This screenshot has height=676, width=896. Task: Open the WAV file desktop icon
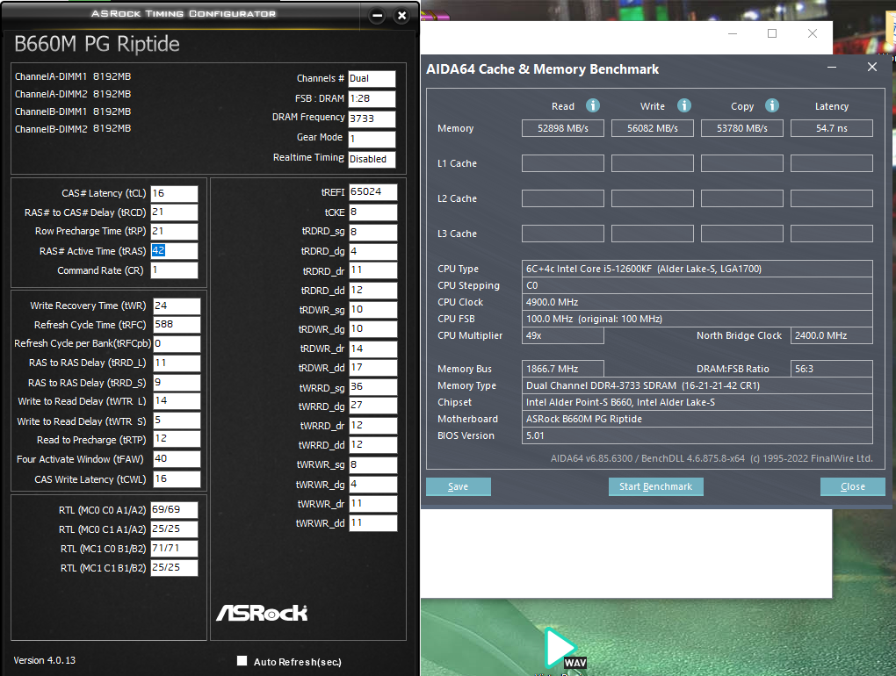pos(563,649)
